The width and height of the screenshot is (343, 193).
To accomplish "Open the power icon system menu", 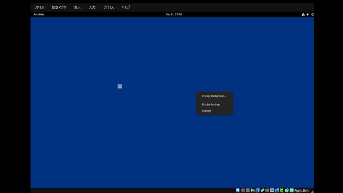I will pyautogui.click(x=313, y=14).
